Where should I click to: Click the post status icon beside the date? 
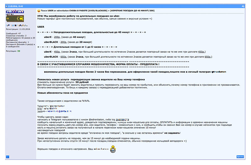(7, 6)
